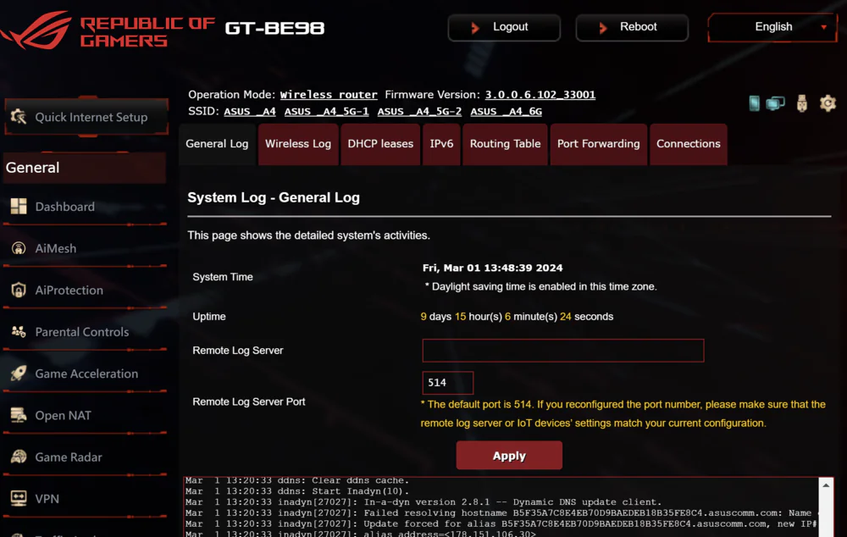Click the ASUS_A4 SSID link

tap(250, 111)
